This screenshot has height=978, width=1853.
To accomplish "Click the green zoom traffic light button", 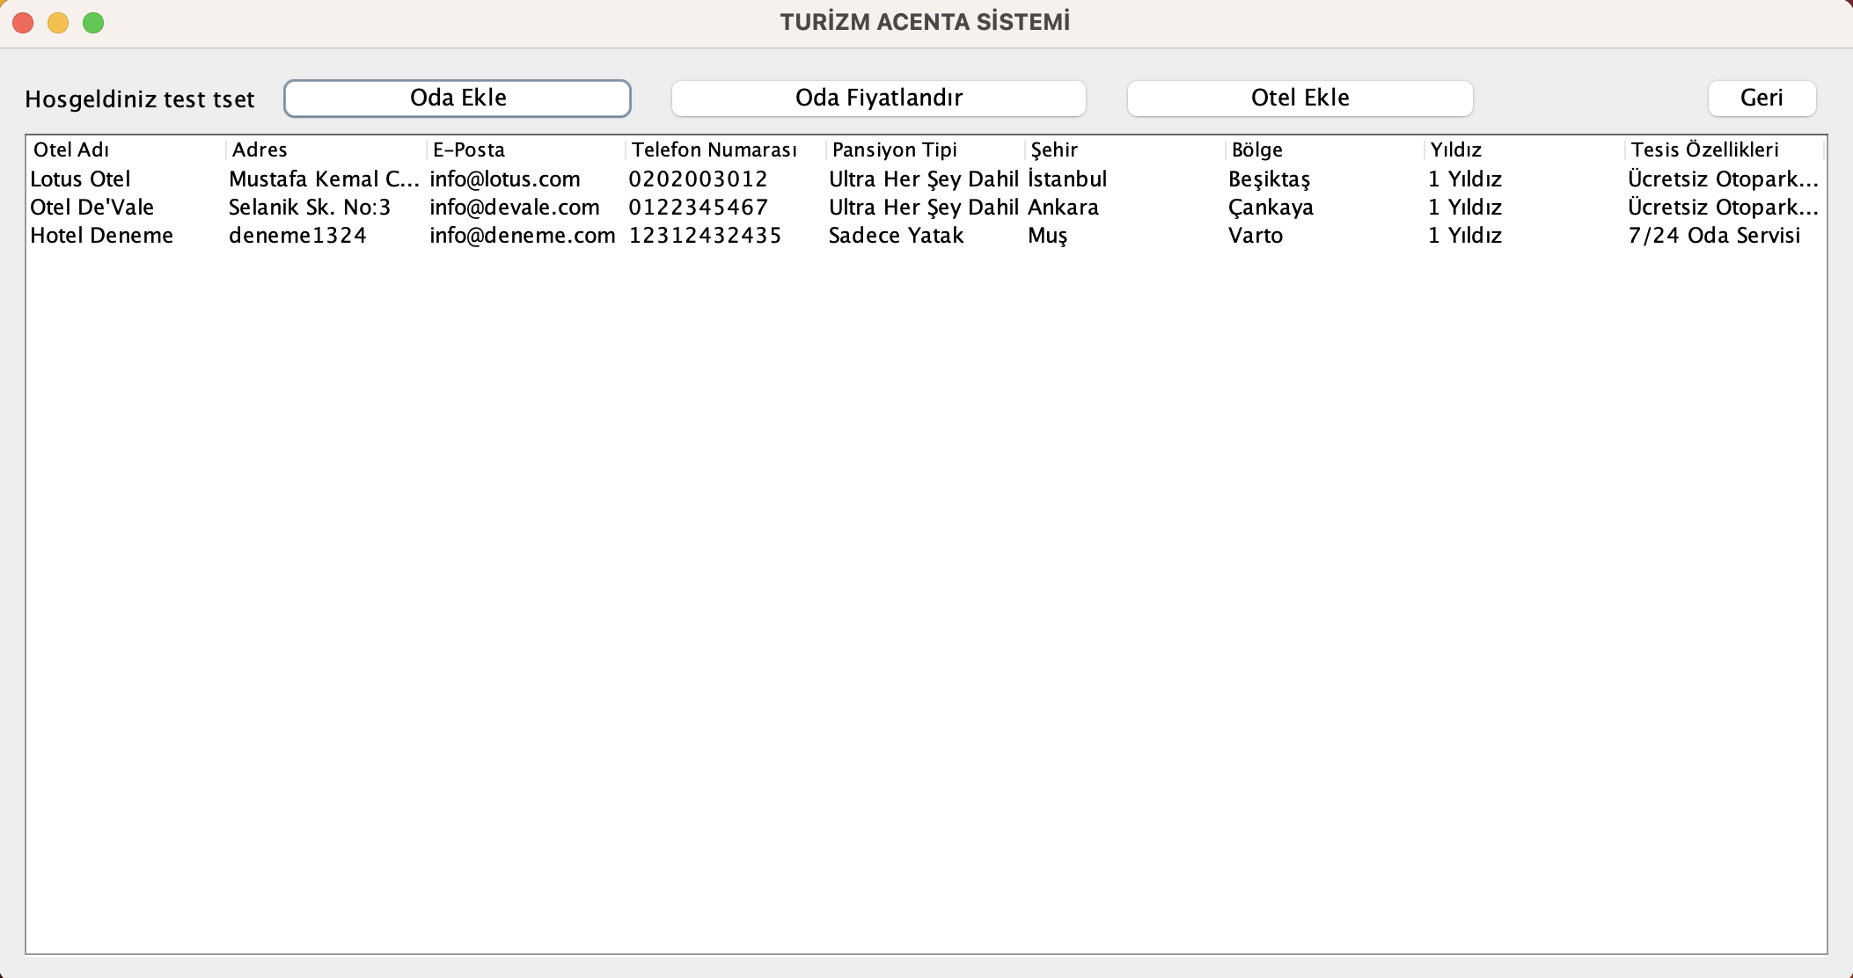I will point(92,22).
